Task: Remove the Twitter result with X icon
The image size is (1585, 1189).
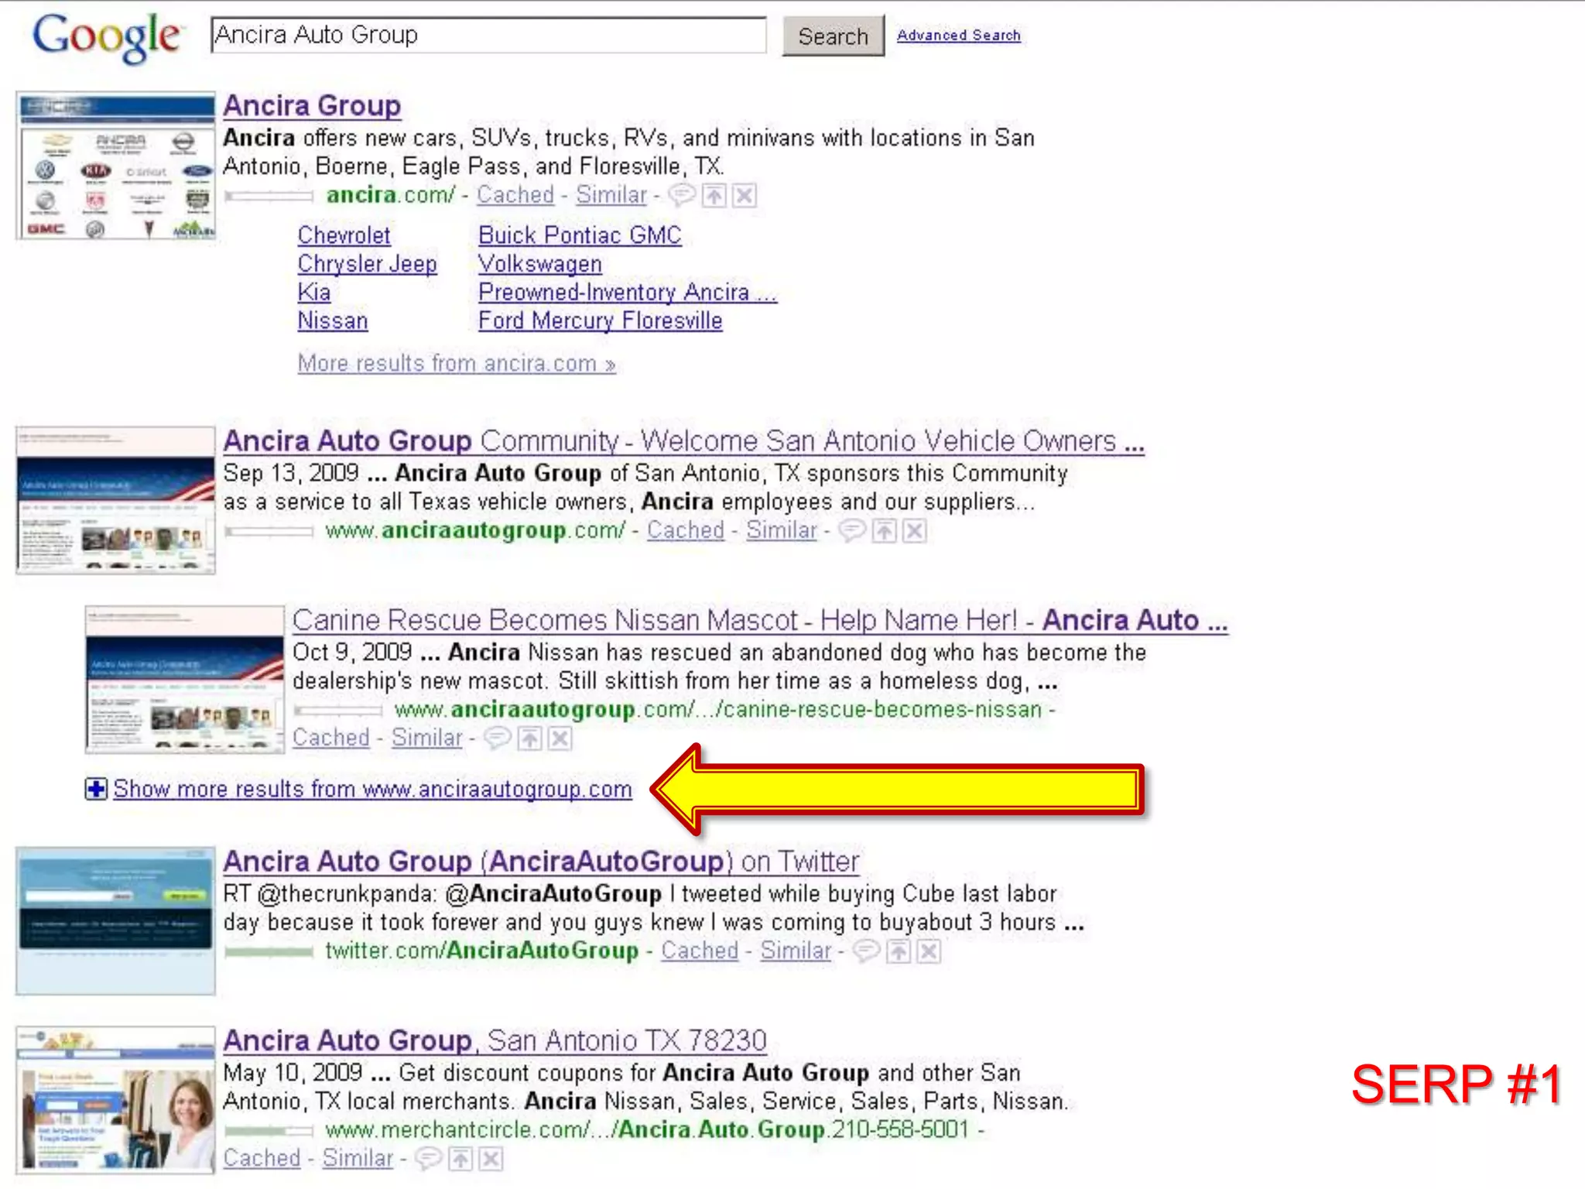Action: 929,951
